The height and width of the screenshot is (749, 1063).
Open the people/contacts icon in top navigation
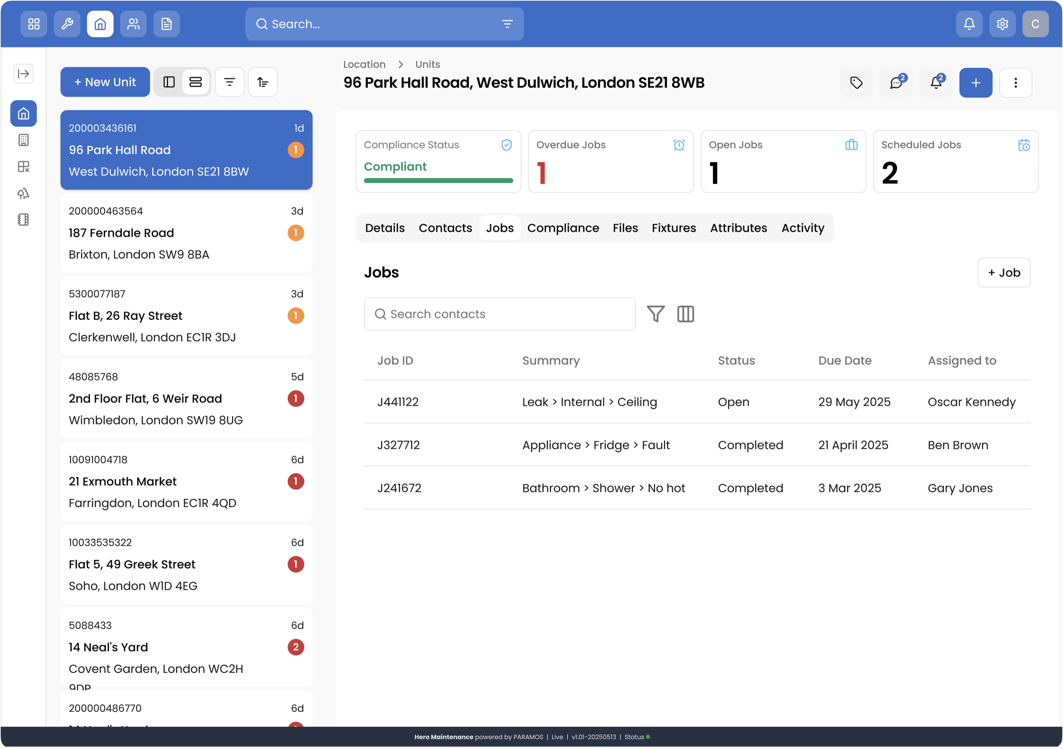(133, 24)
